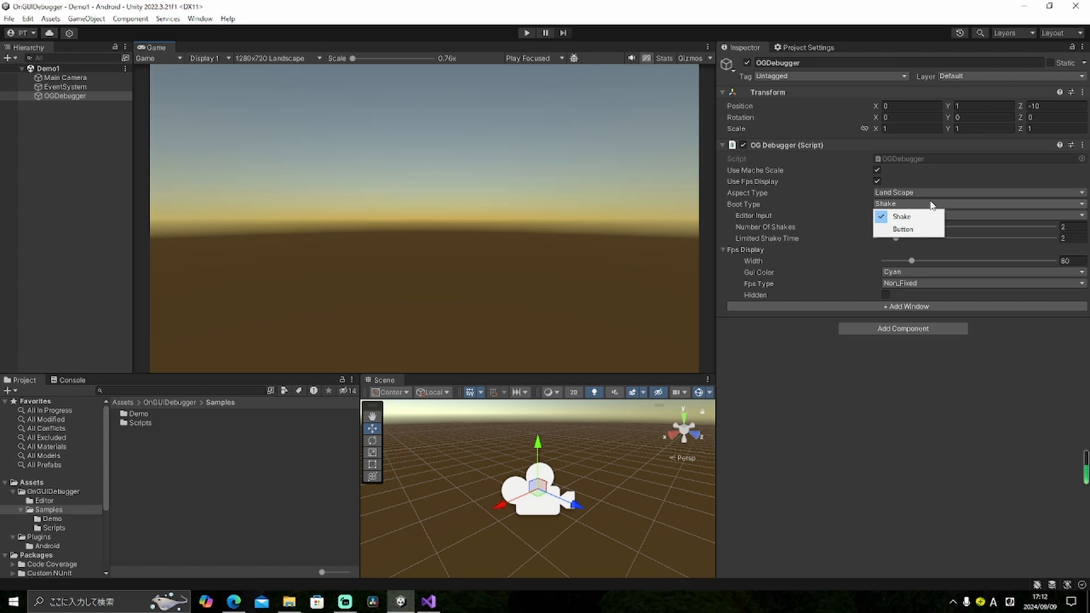
Task: Select the Scale tool in Scene
Action: click(x=372, y=452)
